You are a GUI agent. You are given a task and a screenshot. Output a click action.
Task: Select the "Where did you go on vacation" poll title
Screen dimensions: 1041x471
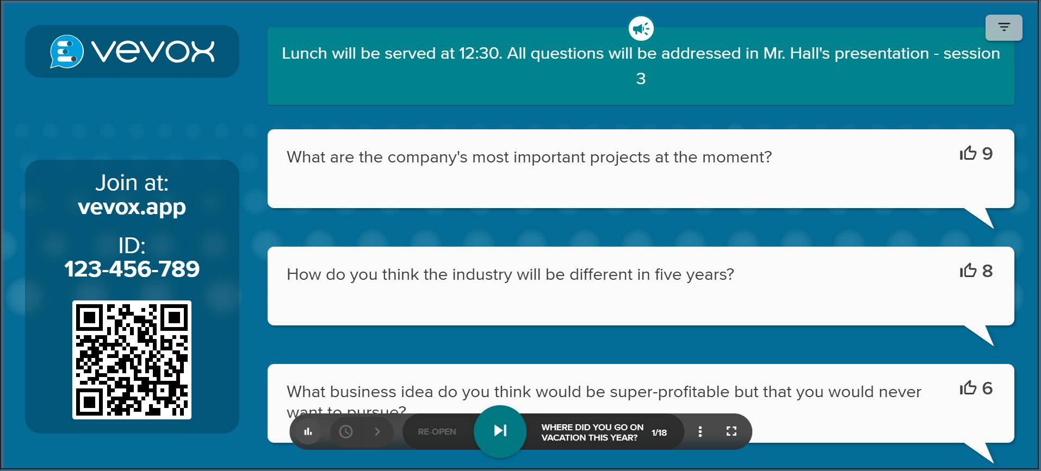click(592, 432)
